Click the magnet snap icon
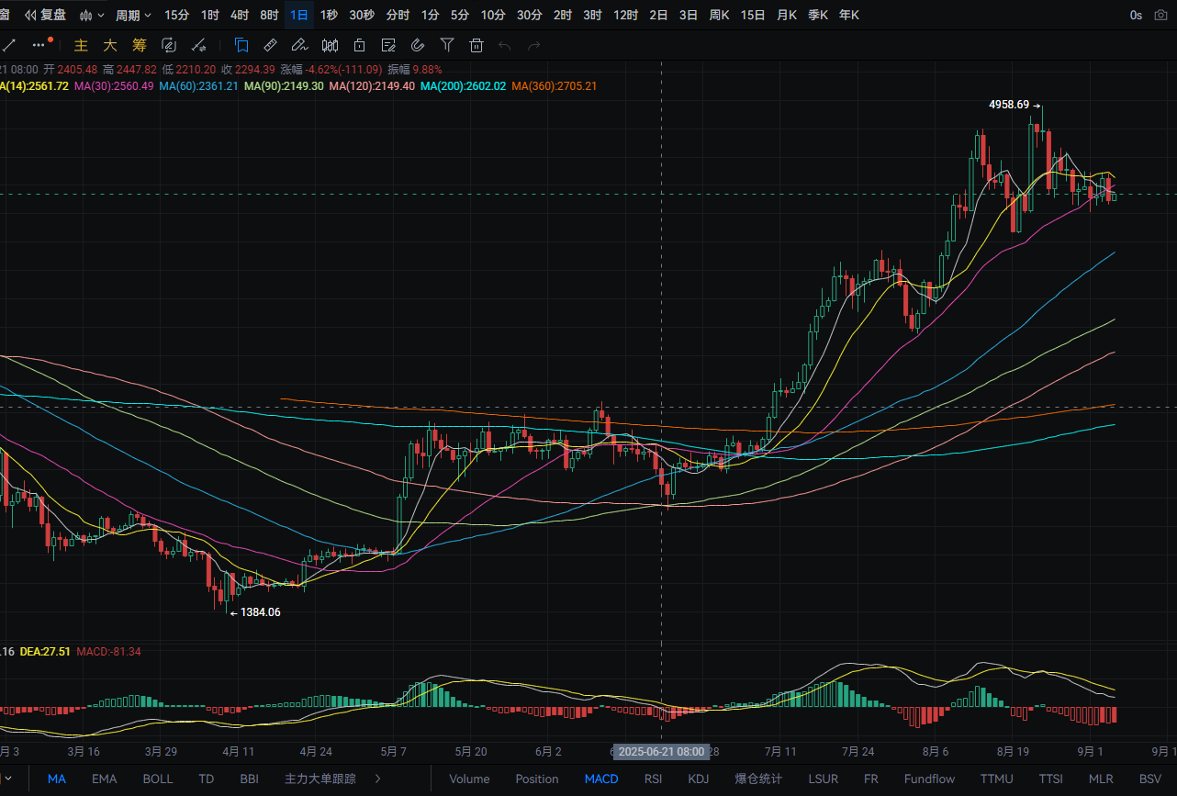This screenshot has width=1177, height=796. [418, 45]
